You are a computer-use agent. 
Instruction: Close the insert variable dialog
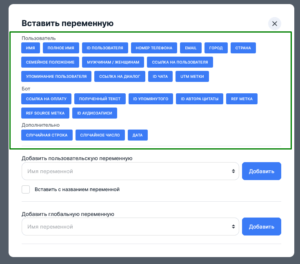[274, 24]
